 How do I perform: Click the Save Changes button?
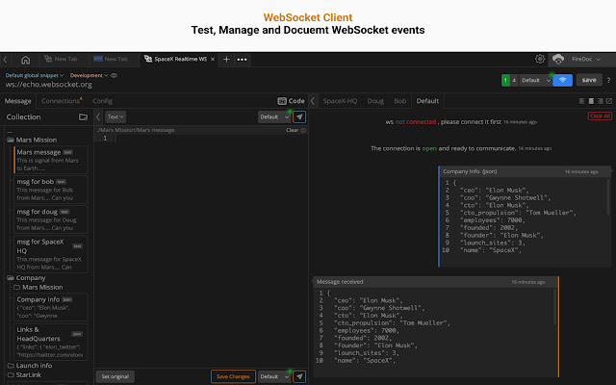[233, 376]
